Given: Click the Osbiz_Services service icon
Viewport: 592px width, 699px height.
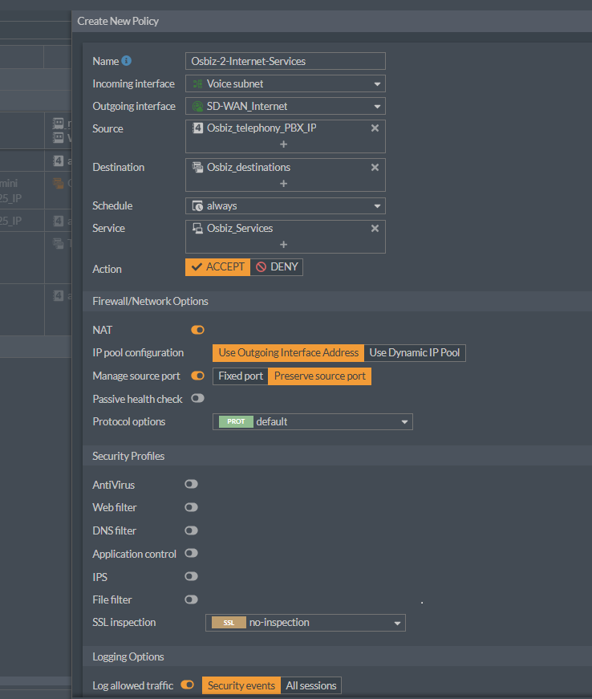Looking at the screenshot, I should [198, 228].
